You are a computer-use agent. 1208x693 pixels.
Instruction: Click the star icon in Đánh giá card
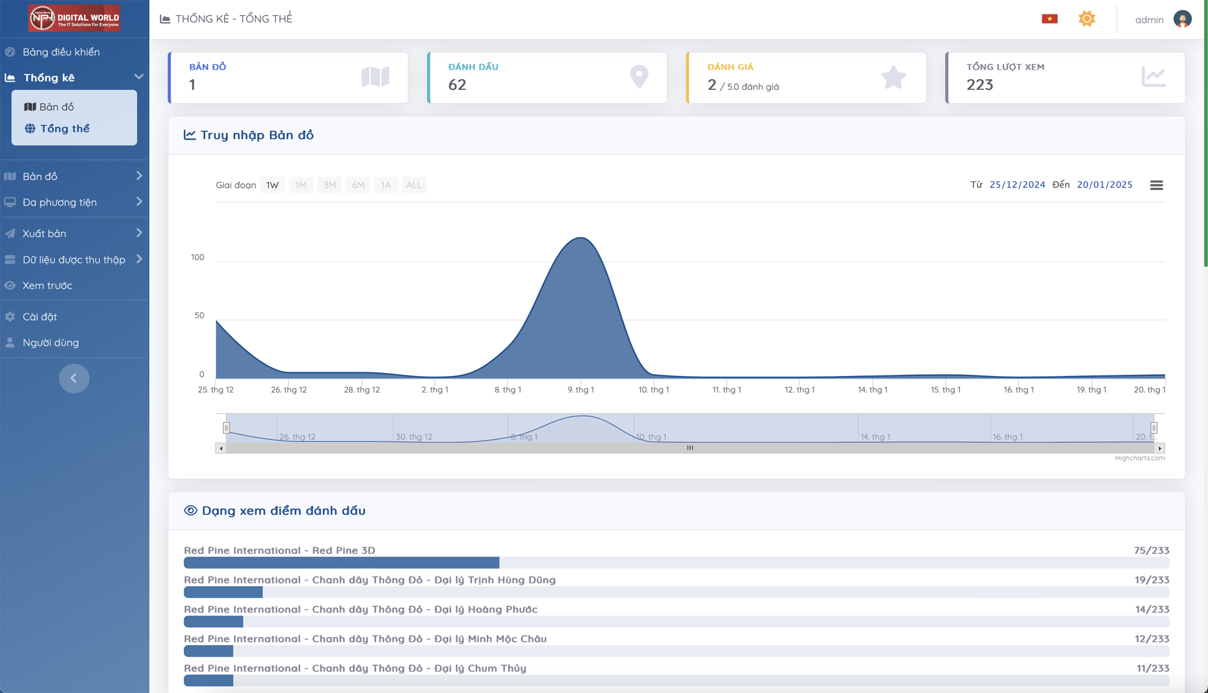(893, 77)
